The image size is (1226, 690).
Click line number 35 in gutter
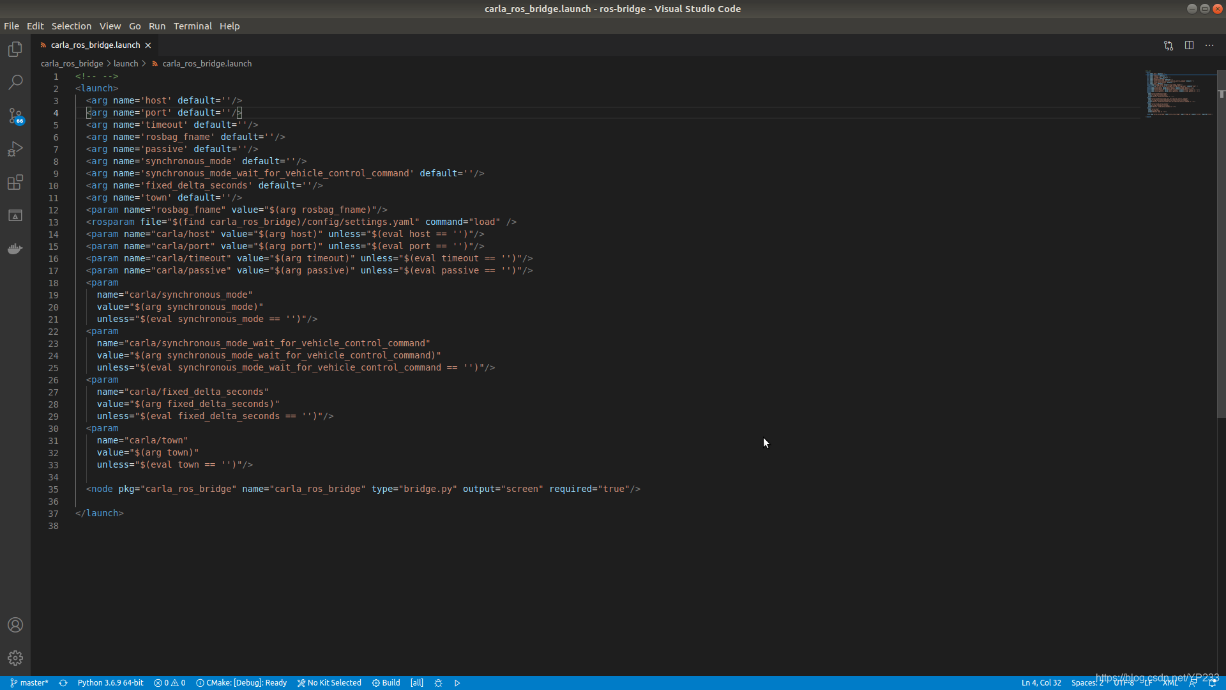tap(54, 489)
